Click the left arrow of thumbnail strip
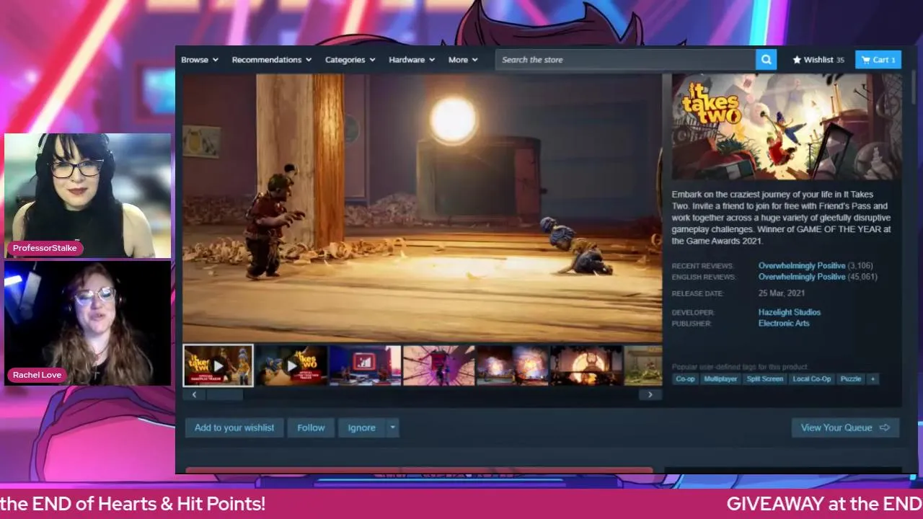Screen dimensions: 923x519 pos(194,395)
